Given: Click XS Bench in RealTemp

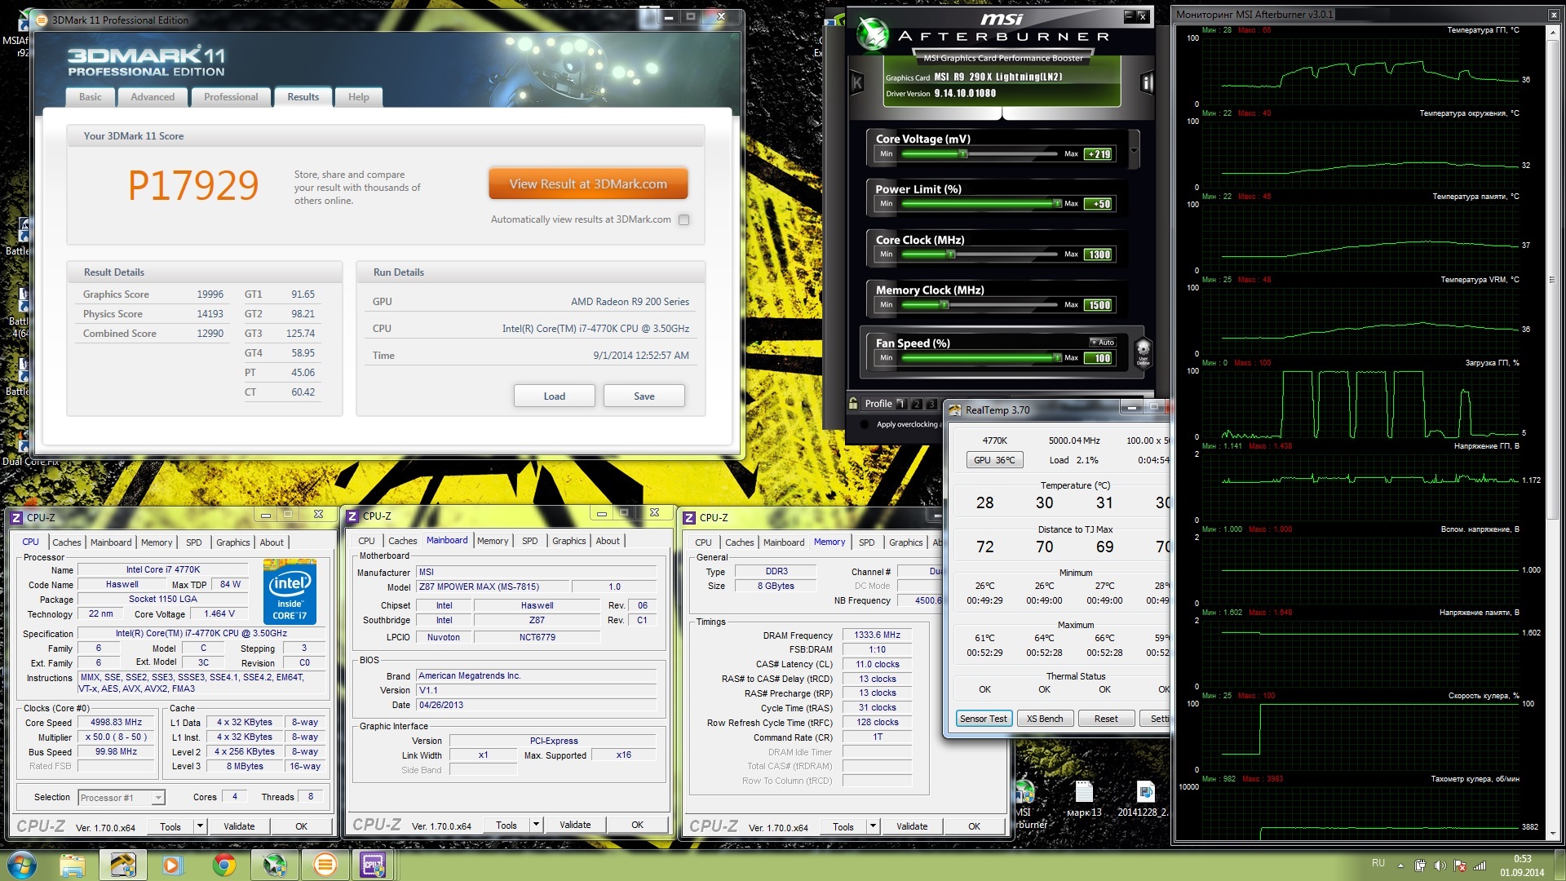Looking at the screenshot, I should pyautogui.click(x=1045, y=719).
